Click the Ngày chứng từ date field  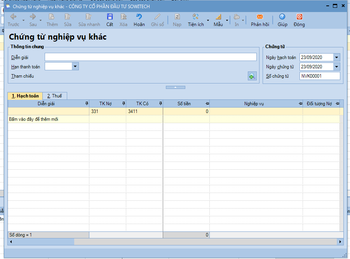tap(317, 67)
